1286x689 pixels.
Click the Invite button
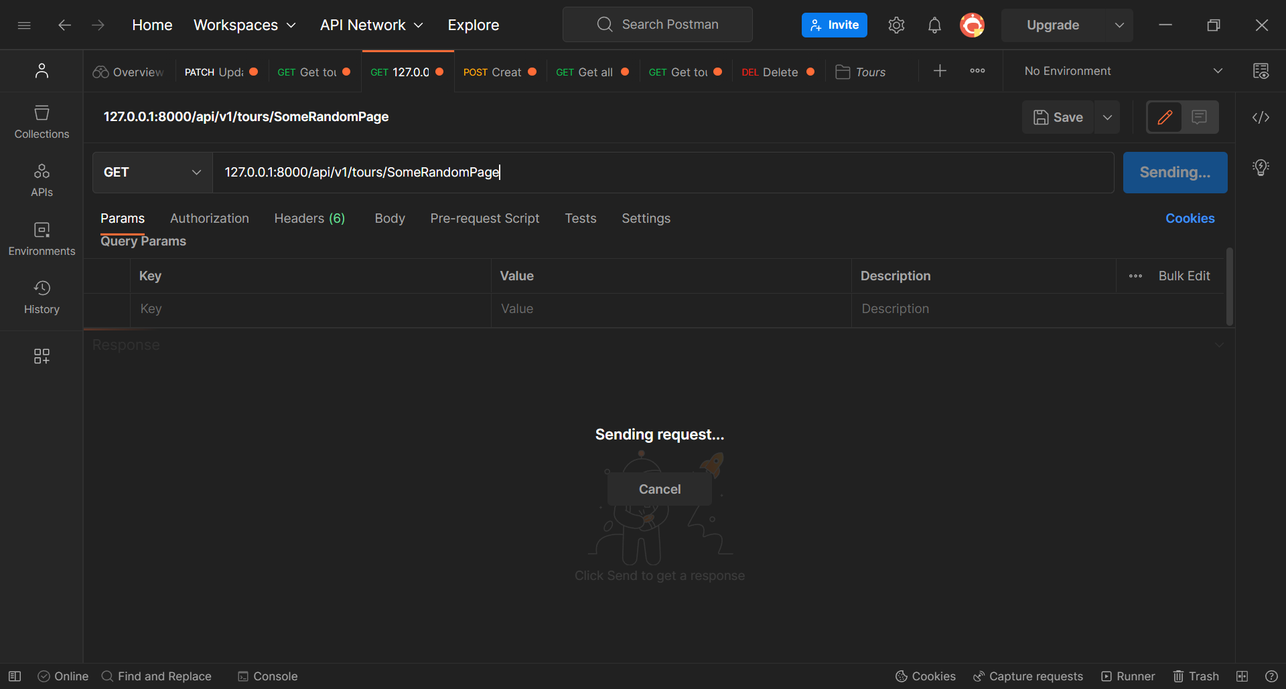(x=835, y=25)
